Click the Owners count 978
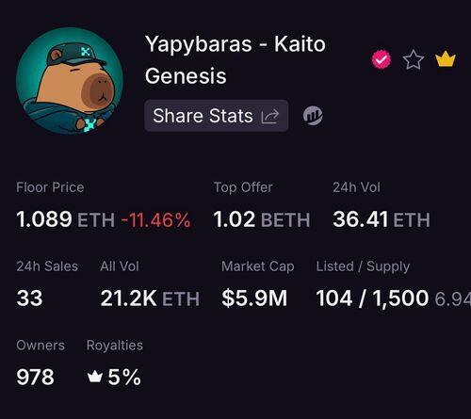The height and width of the screenshot is (419, 471). [x=35, y=377]
